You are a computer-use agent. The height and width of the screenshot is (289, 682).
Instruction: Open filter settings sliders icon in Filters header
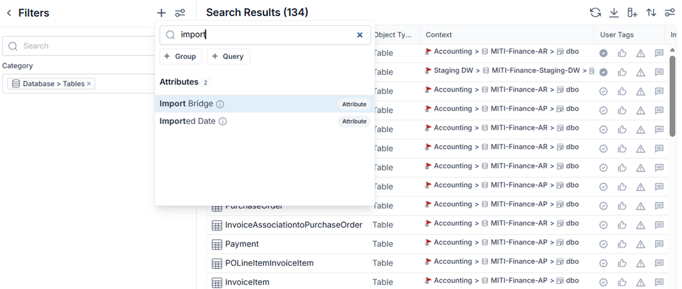(180, 13)
